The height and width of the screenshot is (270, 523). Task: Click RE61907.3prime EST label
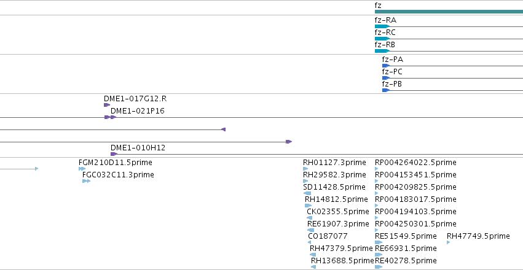338,224
